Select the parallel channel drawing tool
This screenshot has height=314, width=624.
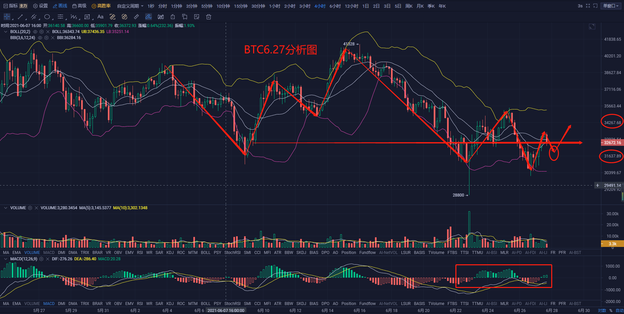(x=33, y=17)
